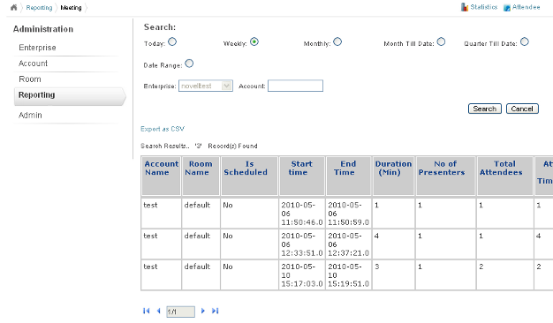Open the Room menu in Administration
Image resolution: width=553 pixels, height=323 pixels.
click(x=30, y=79)
